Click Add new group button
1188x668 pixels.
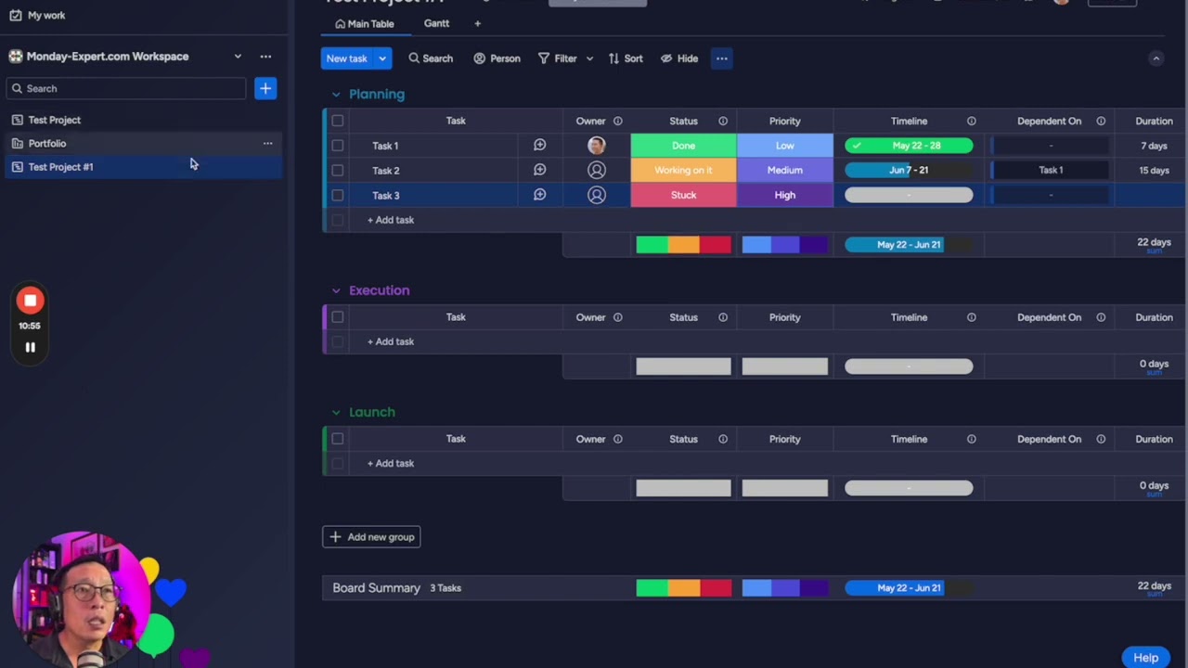pyautogui.click(x=371, y=537)
